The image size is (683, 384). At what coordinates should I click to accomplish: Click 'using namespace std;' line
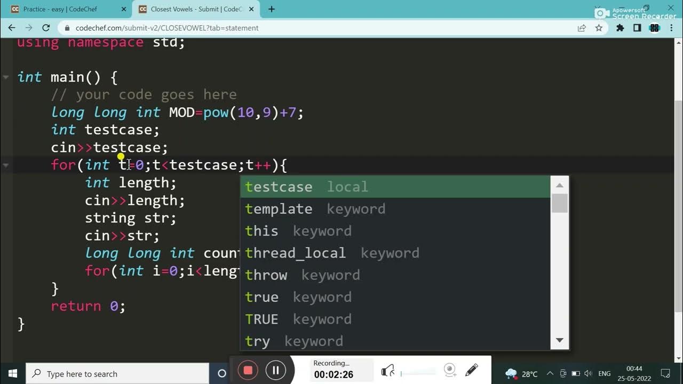coord(101,42)
